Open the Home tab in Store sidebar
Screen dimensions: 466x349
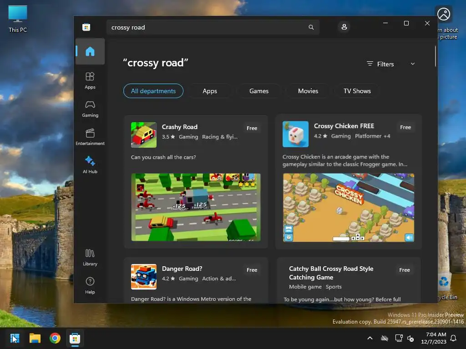(x=90, y=51)
